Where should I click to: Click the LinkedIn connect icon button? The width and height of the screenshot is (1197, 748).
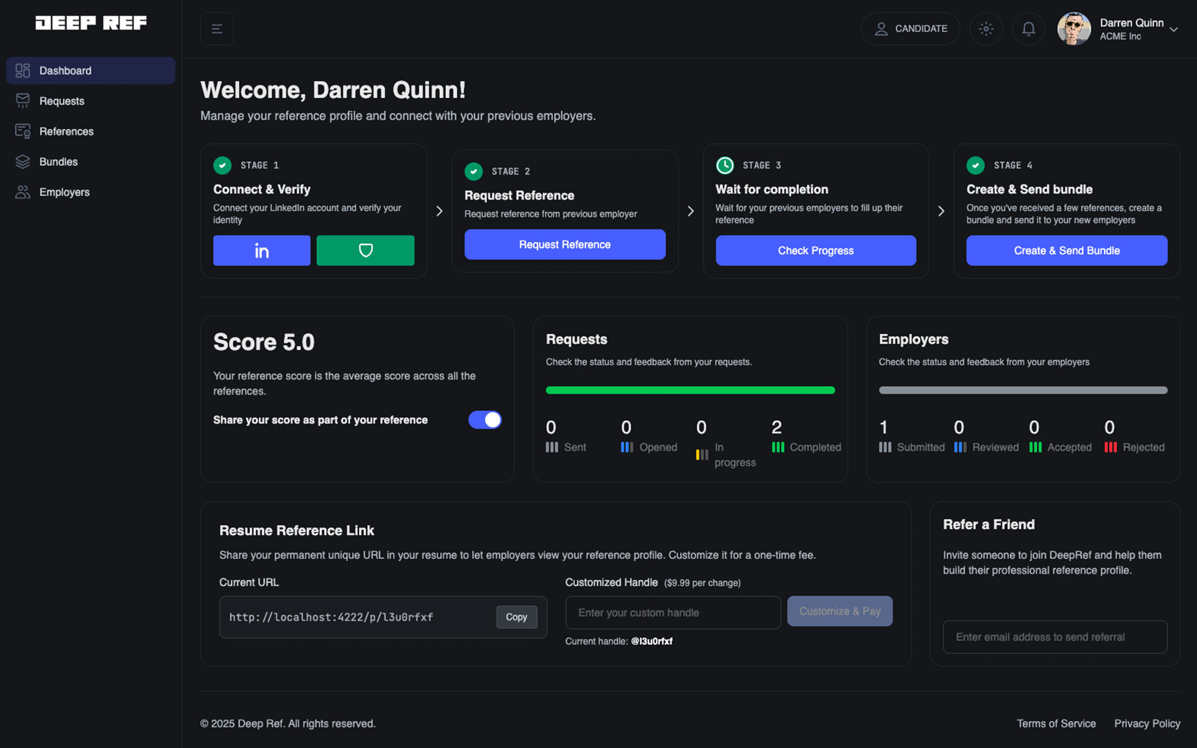[x=261, y=251]
